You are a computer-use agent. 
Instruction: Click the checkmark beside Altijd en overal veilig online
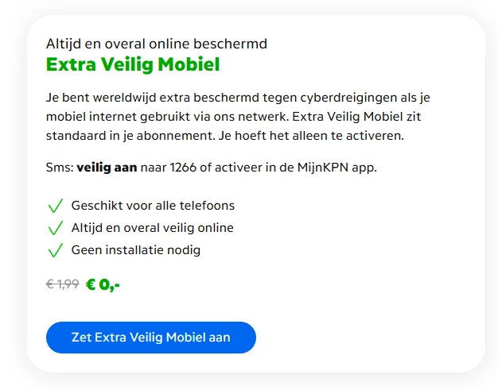pyautogui.click(x=55, y=229)
